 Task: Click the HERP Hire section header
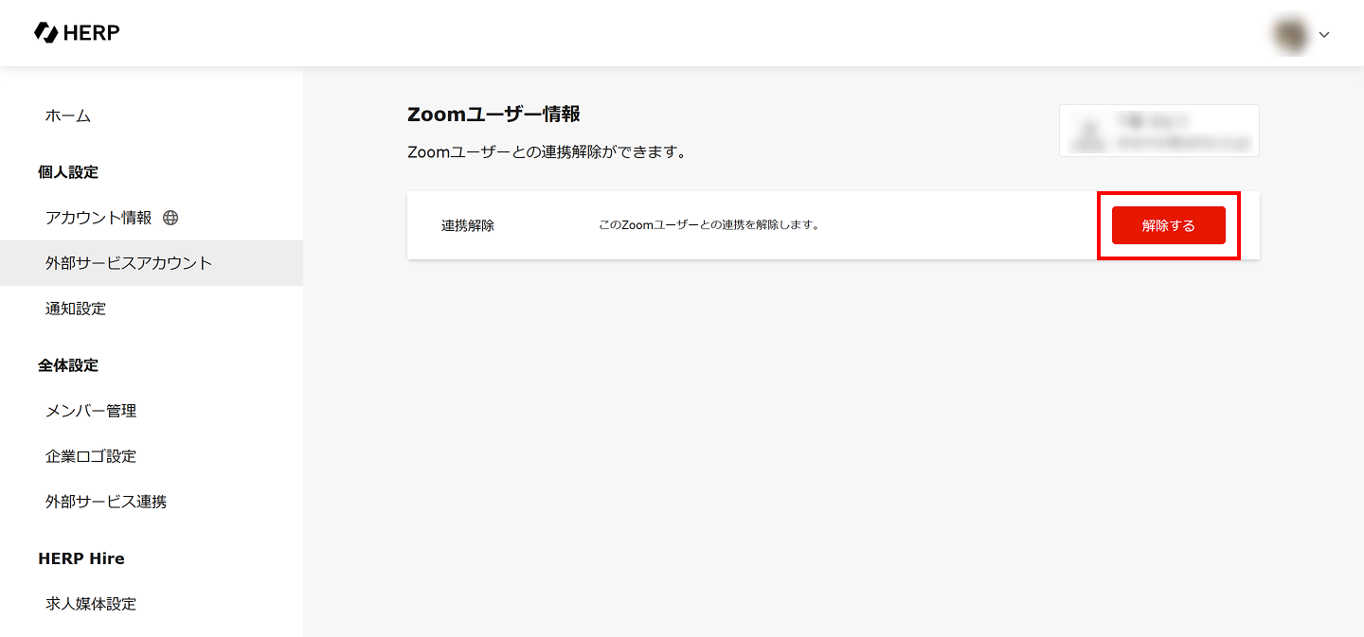click(81, 558)
